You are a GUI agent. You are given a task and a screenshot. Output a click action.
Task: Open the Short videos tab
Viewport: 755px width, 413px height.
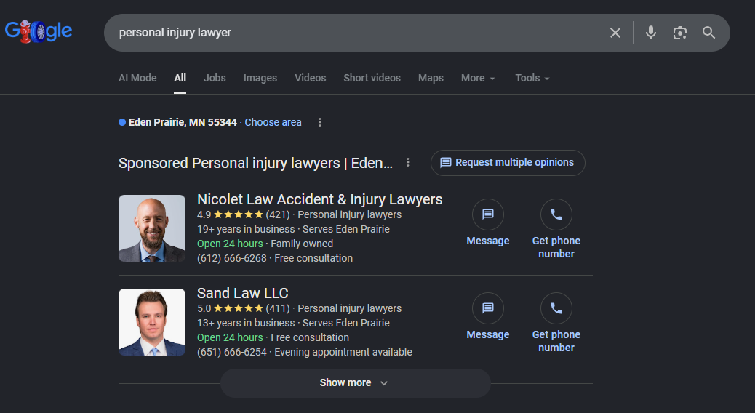pos(372,78)
